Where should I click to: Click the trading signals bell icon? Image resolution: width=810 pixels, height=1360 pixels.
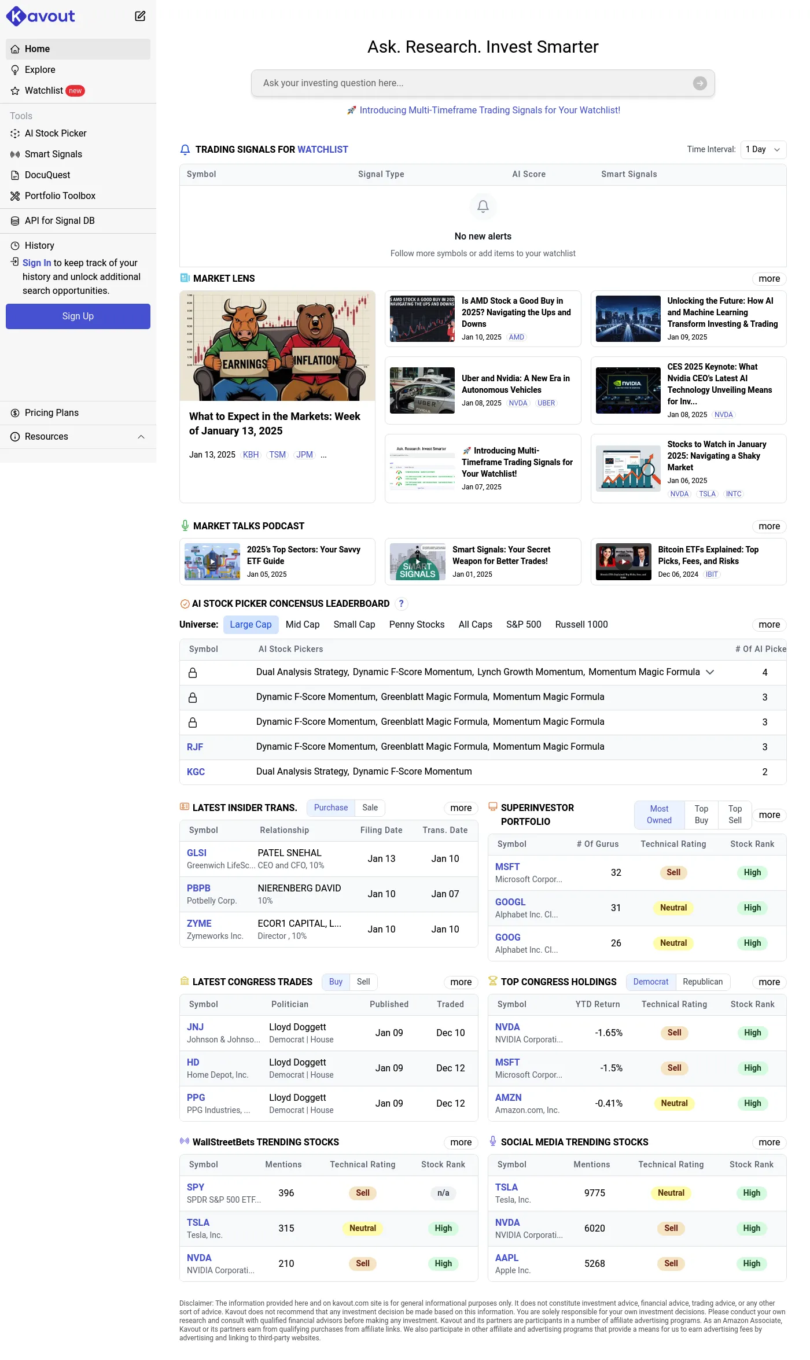185,150
